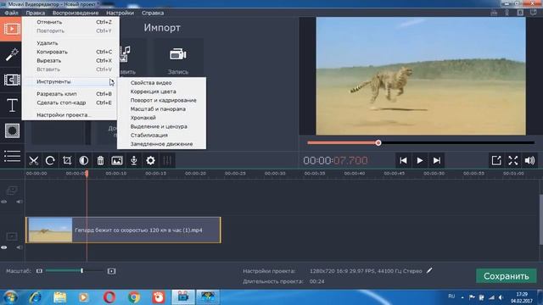Skip to previous frame

(404, 160)
